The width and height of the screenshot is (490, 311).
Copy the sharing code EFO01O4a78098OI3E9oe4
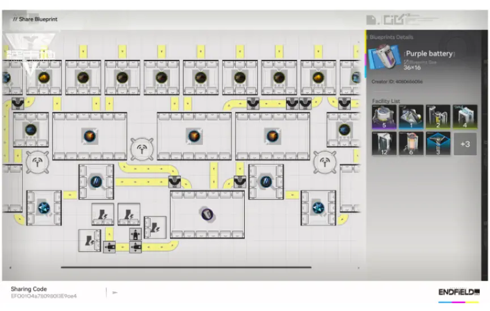click(x=44, y=296)
